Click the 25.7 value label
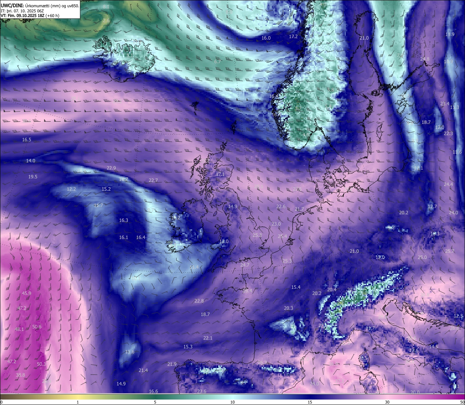This screenshot has height=405, width=465. coord(450,251)
